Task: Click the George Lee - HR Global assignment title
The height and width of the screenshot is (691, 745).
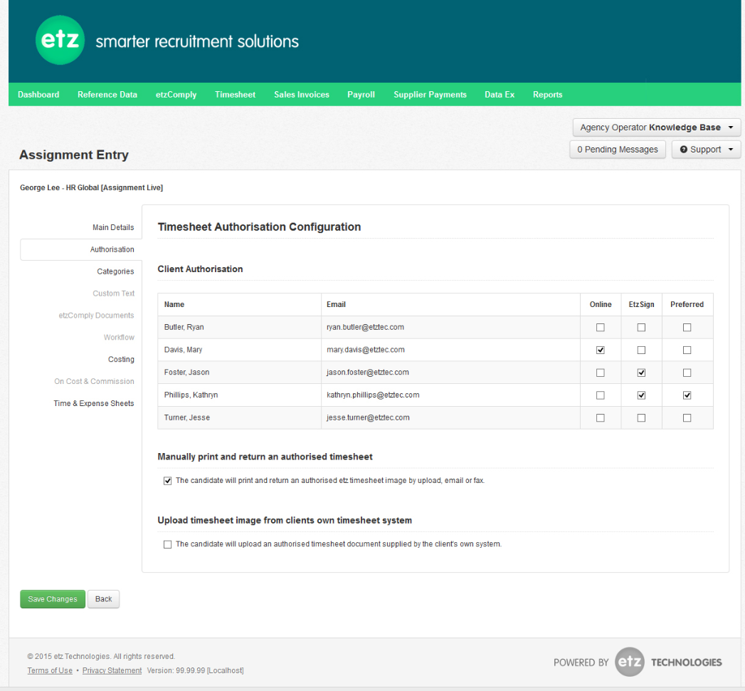Action: 91,188
